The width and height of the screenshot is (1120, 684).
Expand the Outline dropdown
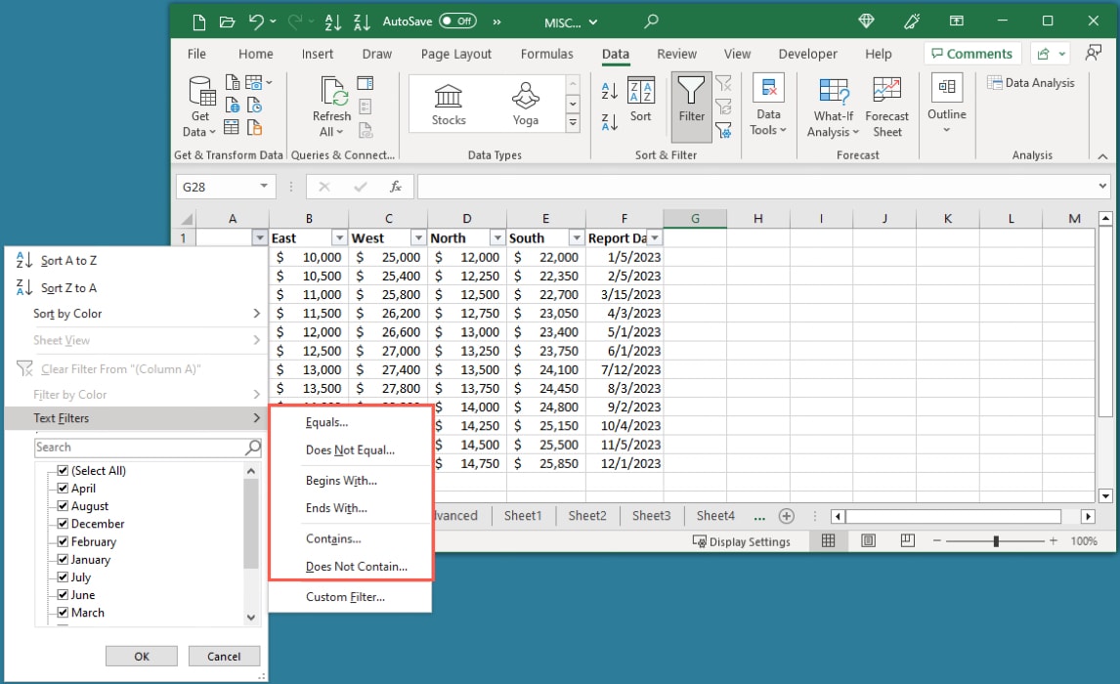(946, 127)
